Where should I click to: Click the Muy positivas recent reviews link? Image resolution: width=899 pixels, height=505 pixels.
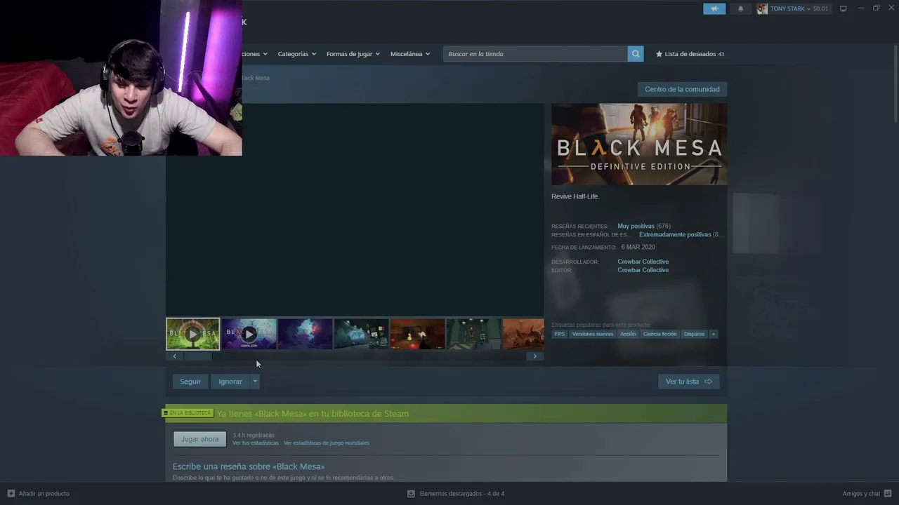[x=636, y=227]
